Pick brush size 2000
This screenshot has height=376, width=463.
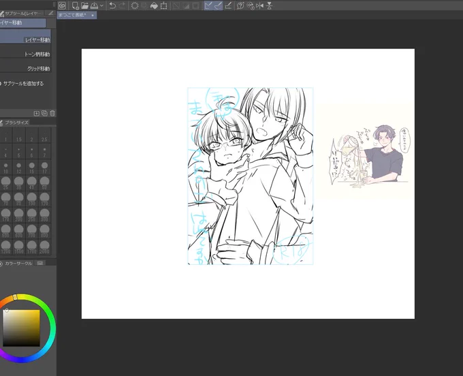(44, 247)
